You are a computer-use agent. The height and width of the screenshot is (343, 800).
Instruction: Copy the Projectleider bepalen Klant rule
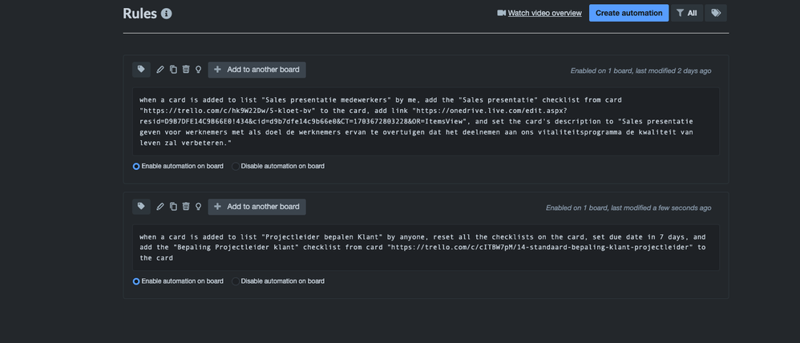(173, 206)
